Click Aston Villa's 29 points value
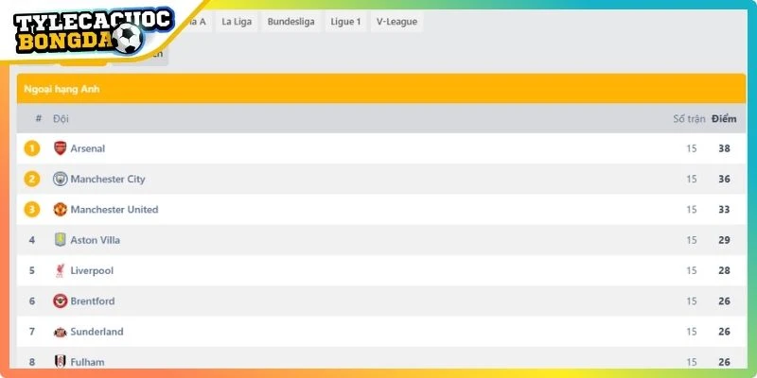This screenshot has height=378, width=757. (724, 240)
